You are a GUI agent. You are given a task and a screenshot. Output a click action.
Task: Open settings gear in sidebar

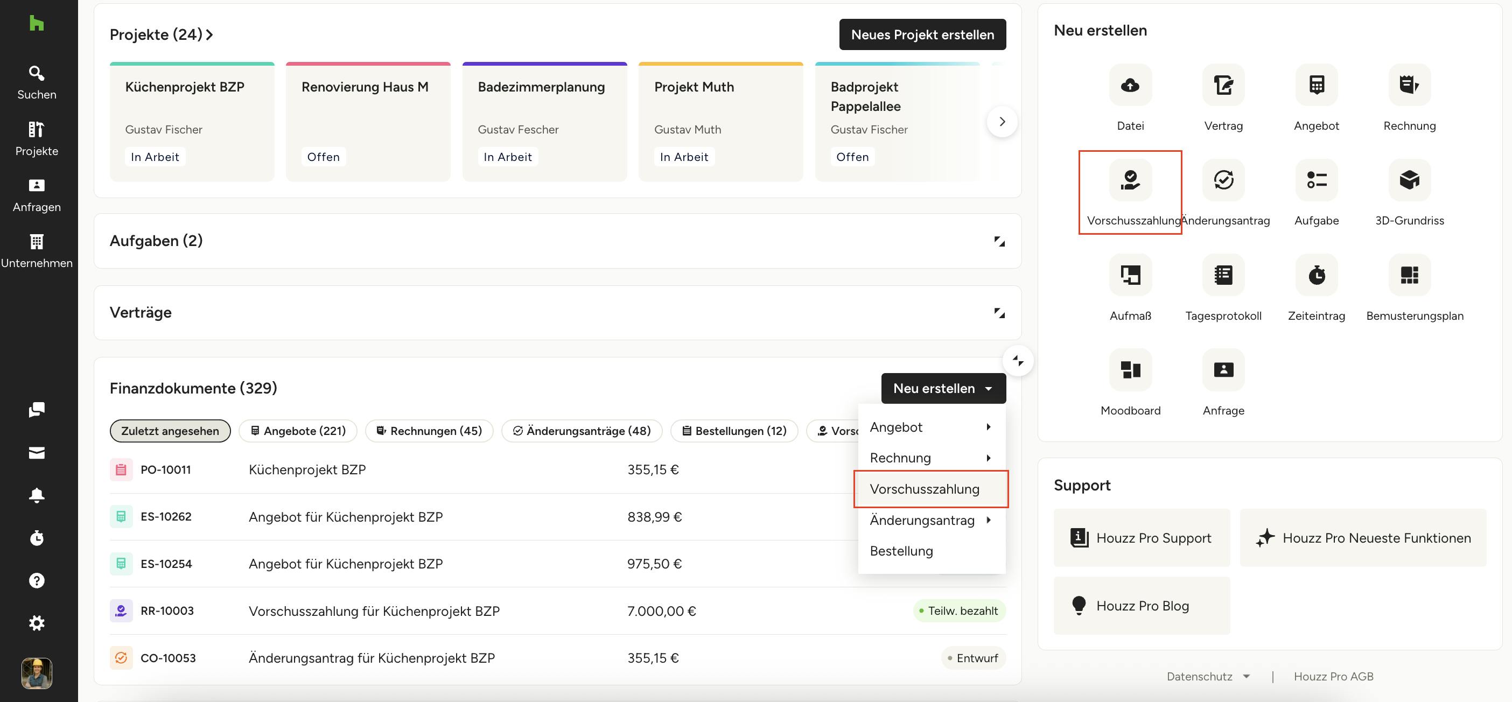(37, 623)
